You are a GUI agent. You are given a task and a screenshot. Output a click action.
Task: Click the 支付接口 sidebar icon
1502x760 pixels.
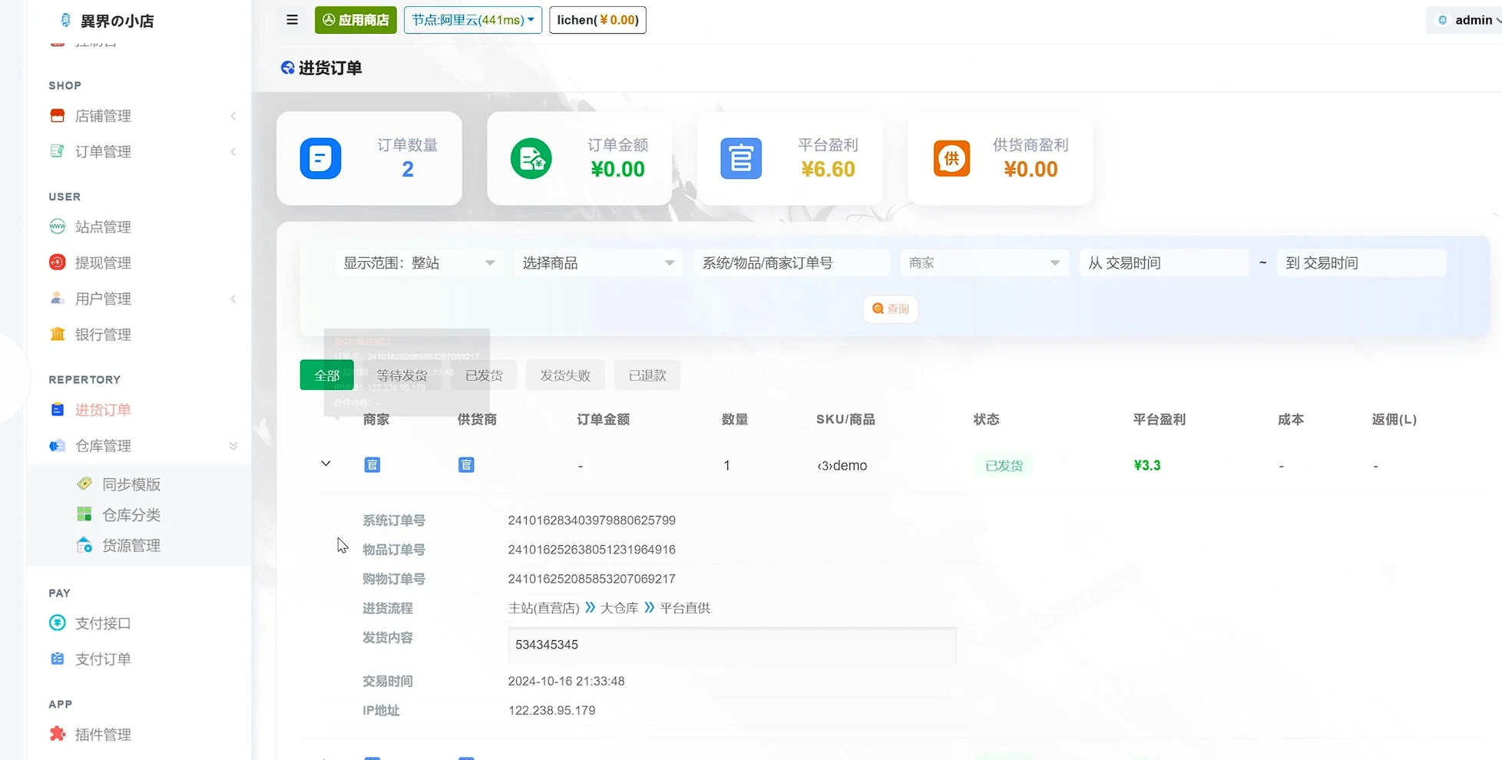pos(58,623)
